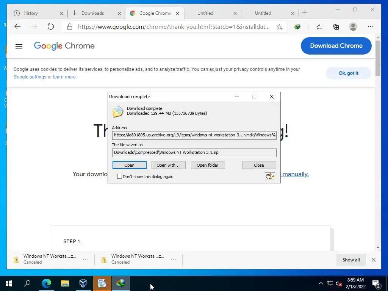
Task: Close the downloads bar
Action: (x=374, y=260)
